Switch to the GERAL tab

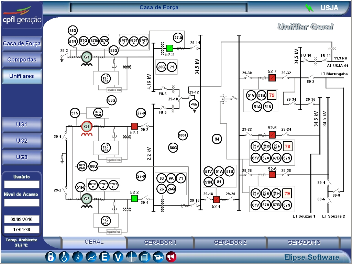coord(94,242)
